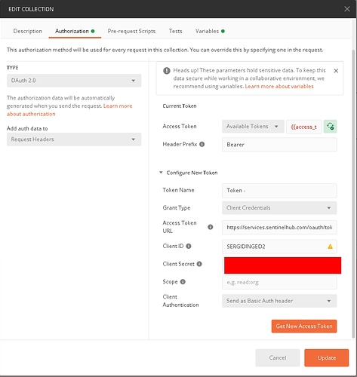
Task: Click the info icon next to Header Prefix
Action: pyautogui.click(x=202, y=144)
